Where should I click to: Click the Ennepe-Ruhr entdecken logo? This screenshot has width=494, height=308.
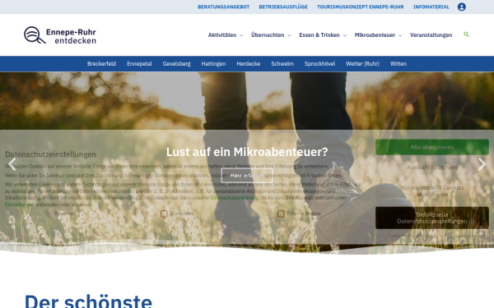60,35
